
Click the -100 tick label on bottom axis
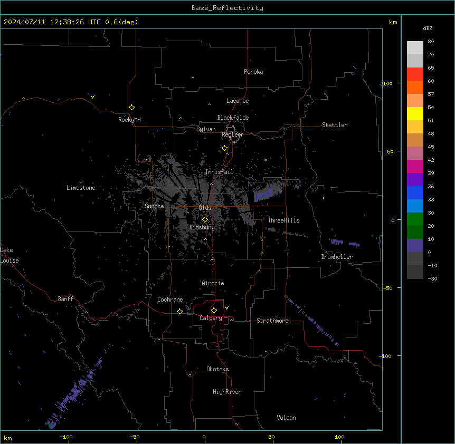tap(66, 437)
